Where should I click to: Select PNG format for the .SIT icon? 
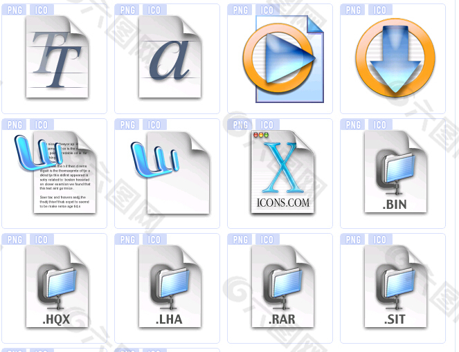point(353,240)
